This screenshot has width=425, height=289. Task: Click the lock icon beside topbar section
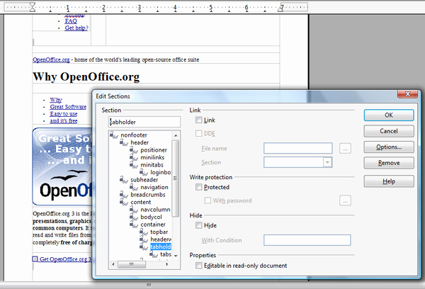coord(144,232)
